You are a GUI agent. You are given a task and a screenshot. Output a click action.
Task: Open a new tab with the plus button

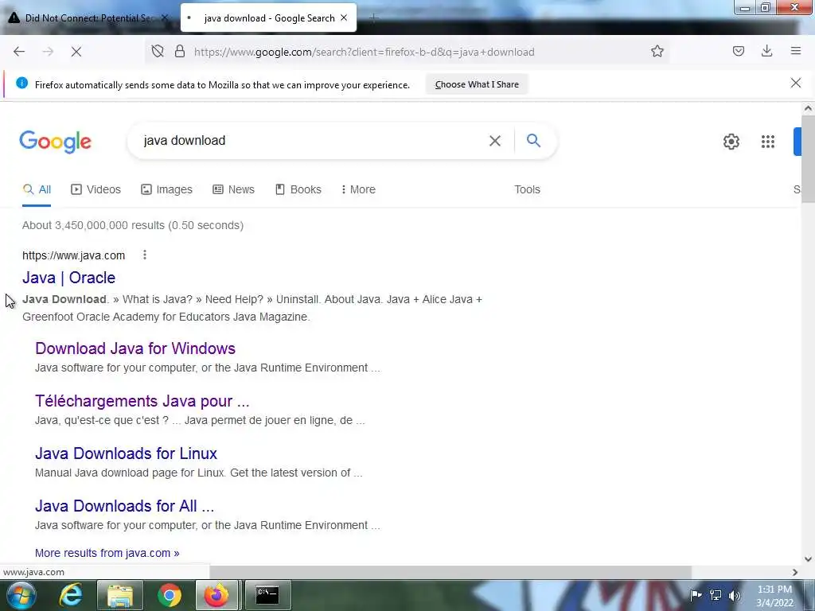pos(373,18)
